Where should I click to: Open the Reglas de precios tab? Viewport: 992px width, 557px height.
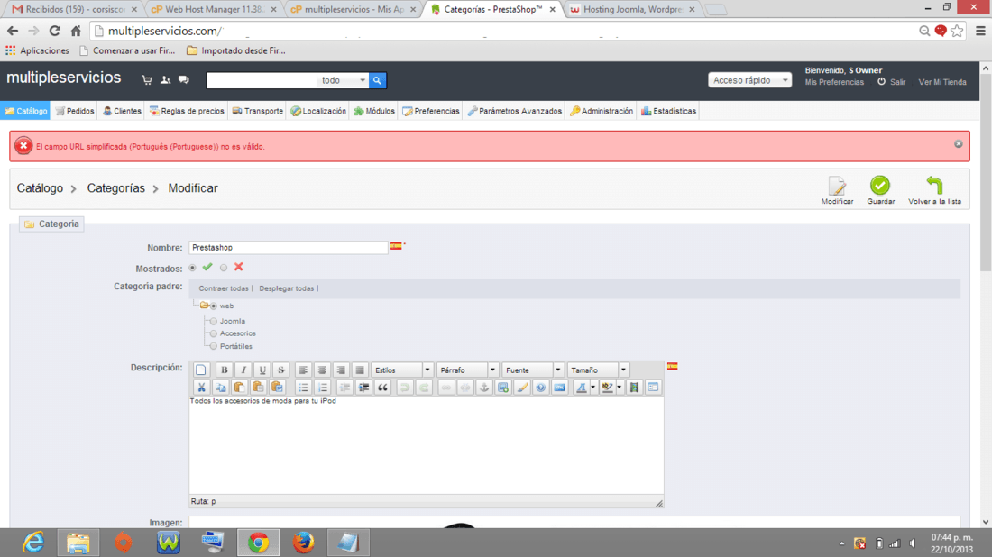[187, 111]
